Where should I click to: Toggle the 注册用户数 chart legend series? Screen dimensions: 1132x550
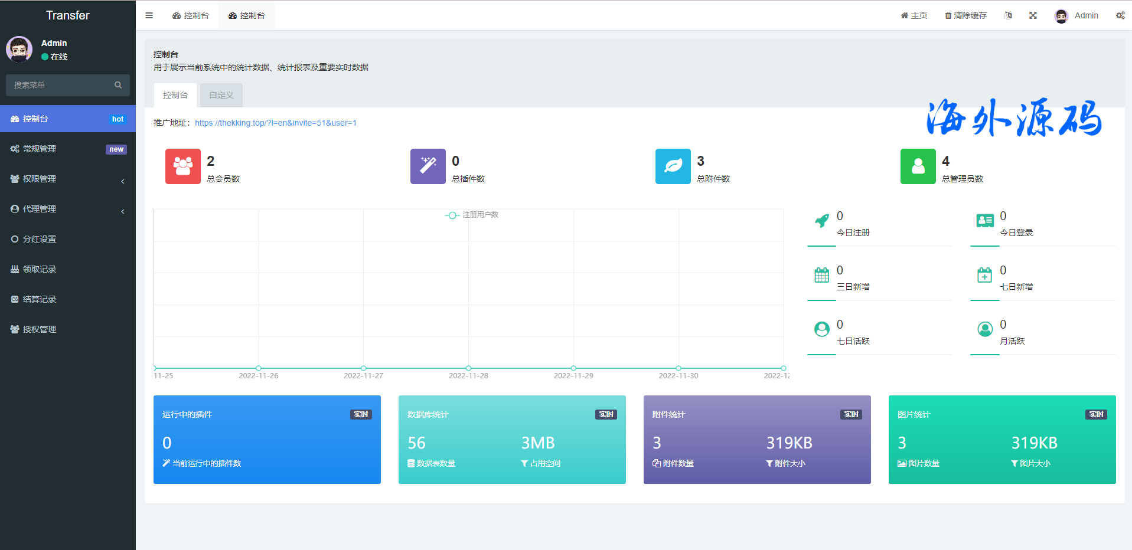tap(472, 215)
